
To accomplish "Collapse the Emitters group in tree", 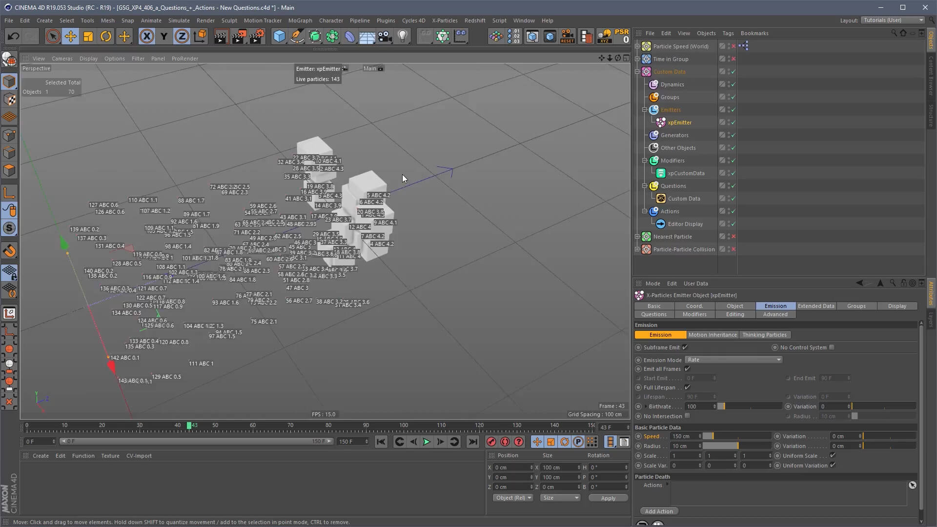I will [x=645, y=110].
